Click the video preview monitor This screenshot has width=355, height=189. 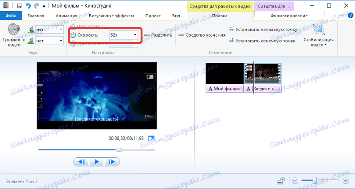click(x=97, y=96)
